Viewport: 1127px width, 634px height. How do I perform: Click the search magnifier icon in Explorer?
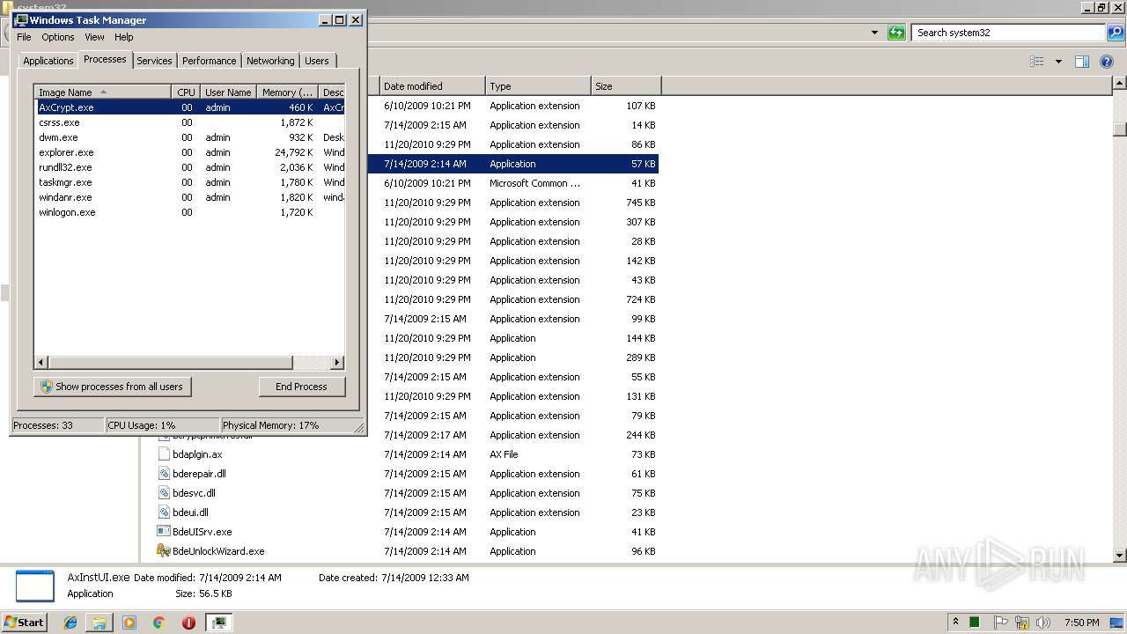click(x=1116, y=33)
